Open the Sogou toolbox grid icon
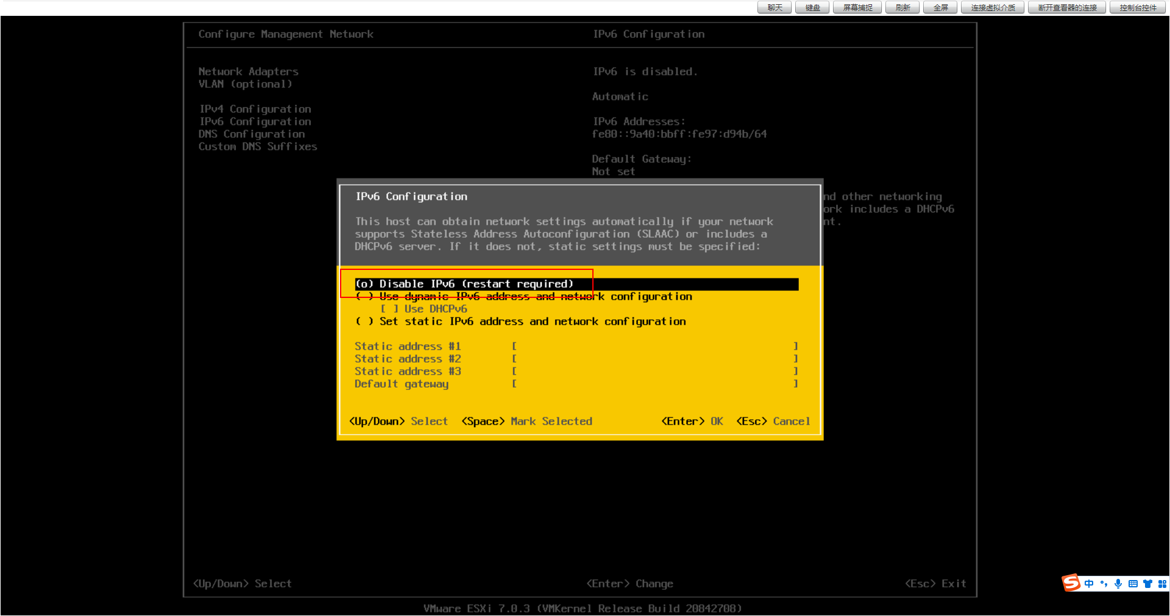 click(x=1162, y=583)
